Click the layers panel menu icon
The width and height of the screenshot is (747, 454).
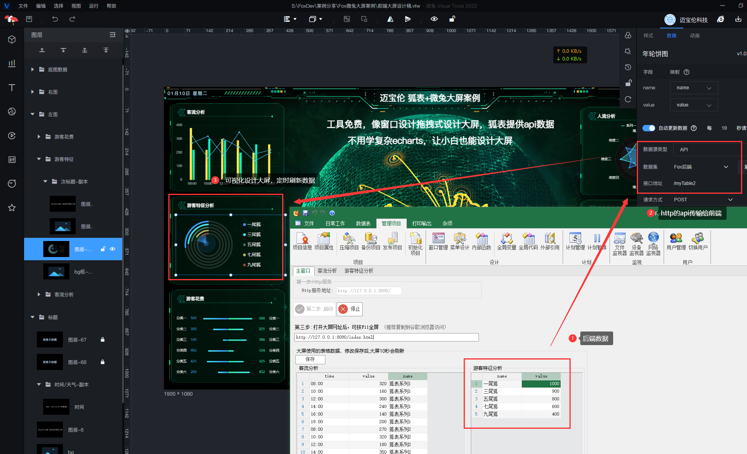[x=113, y=35]
